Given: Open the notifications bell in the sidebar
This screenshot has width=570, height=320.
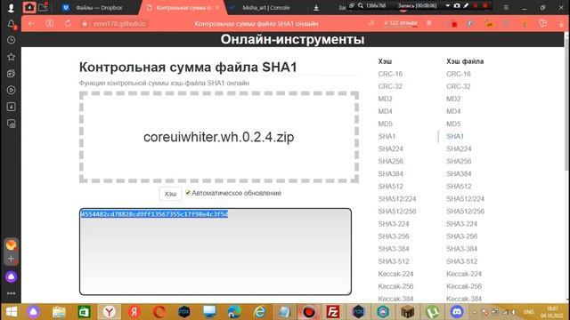Looking at the screenshot, I should 11,24.
